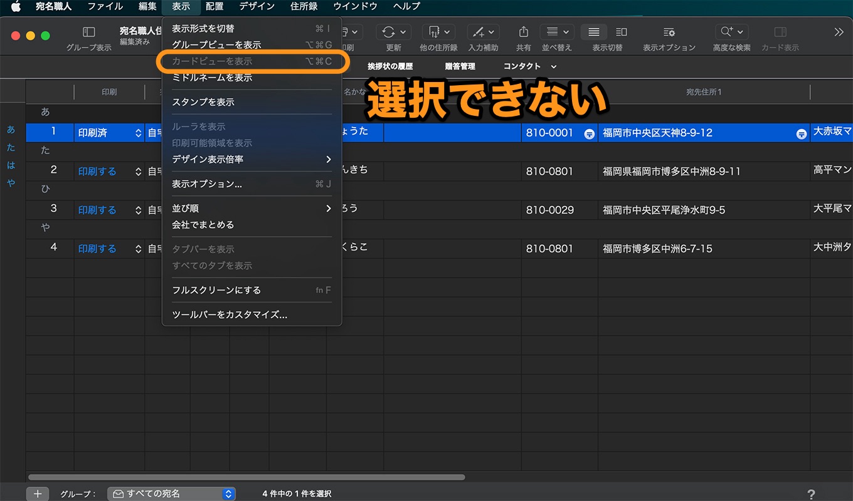Click the 印刷 column header
This screenshot has width=853, height=501.
tap(109, 92)
